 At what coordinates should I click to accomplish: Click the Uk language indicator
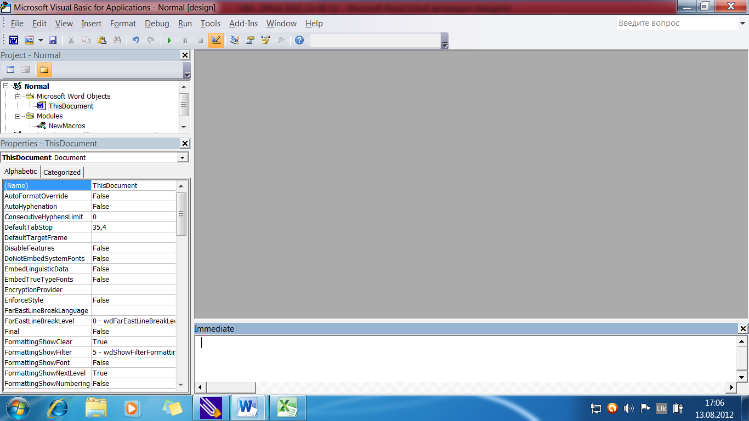pos(661,408)
